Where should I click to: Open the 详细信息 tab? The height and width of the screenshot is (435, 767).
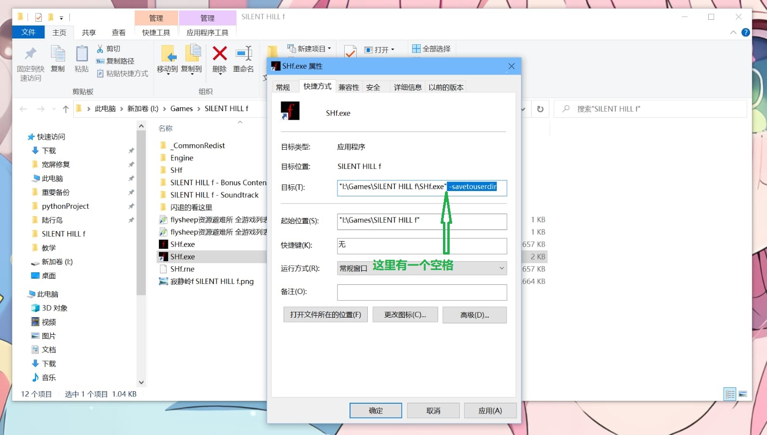point(407,87)
